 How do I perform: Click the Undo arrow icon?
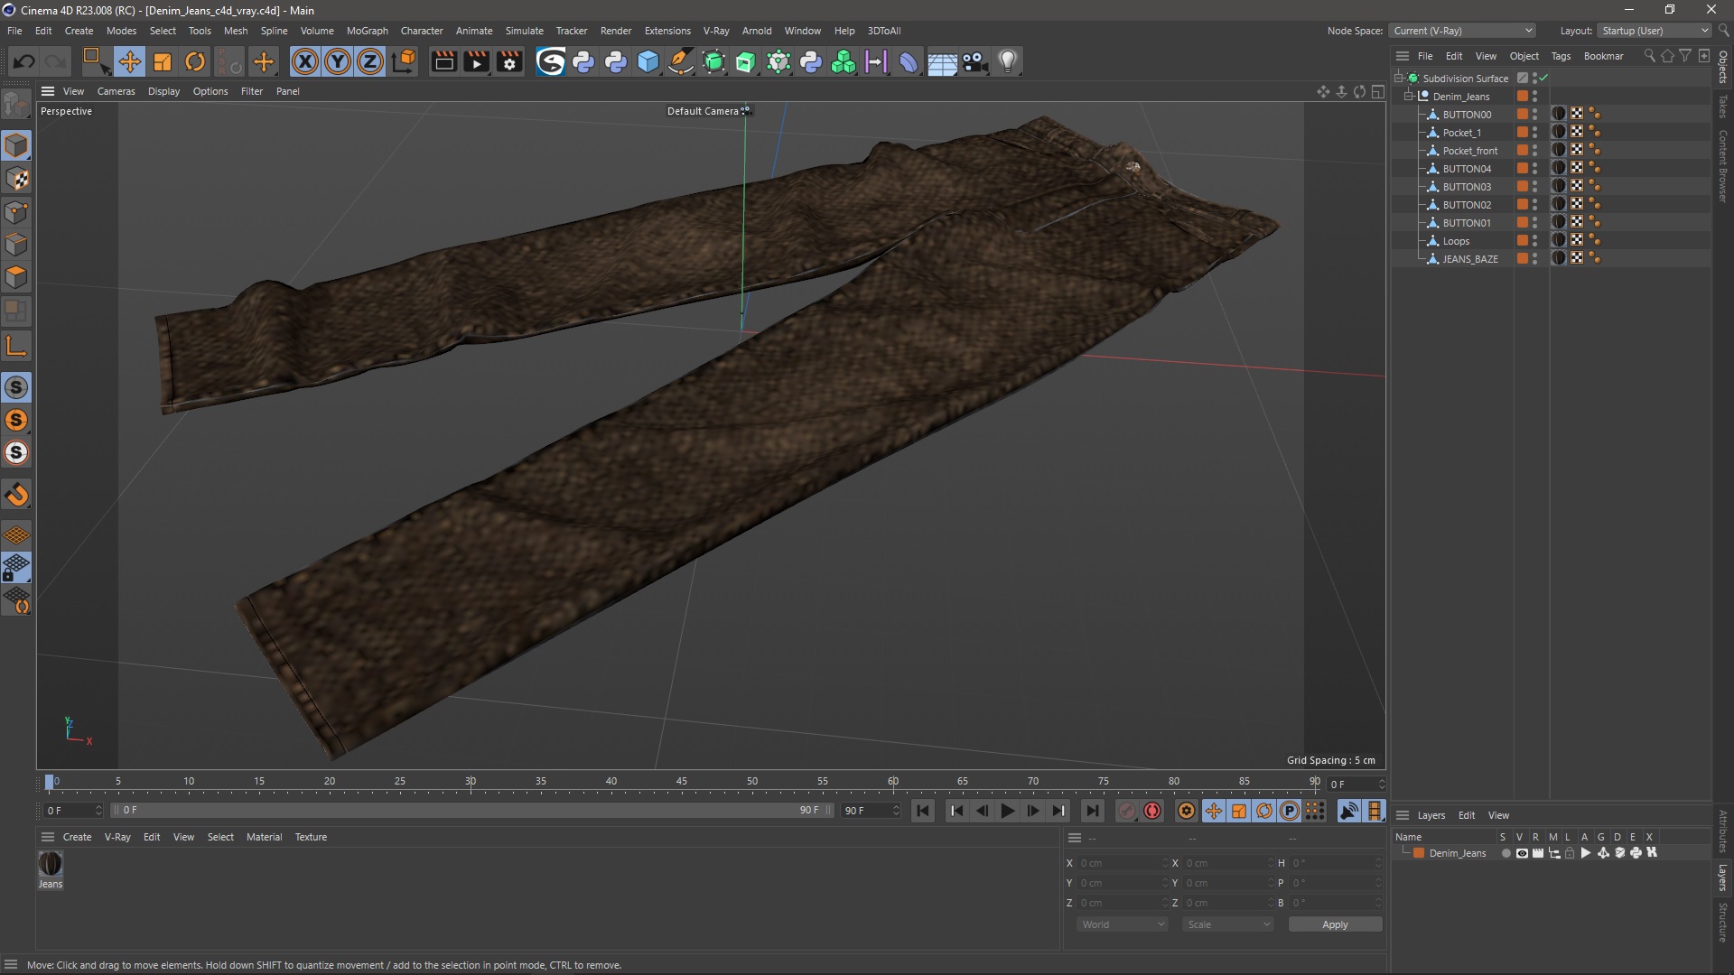24,61
